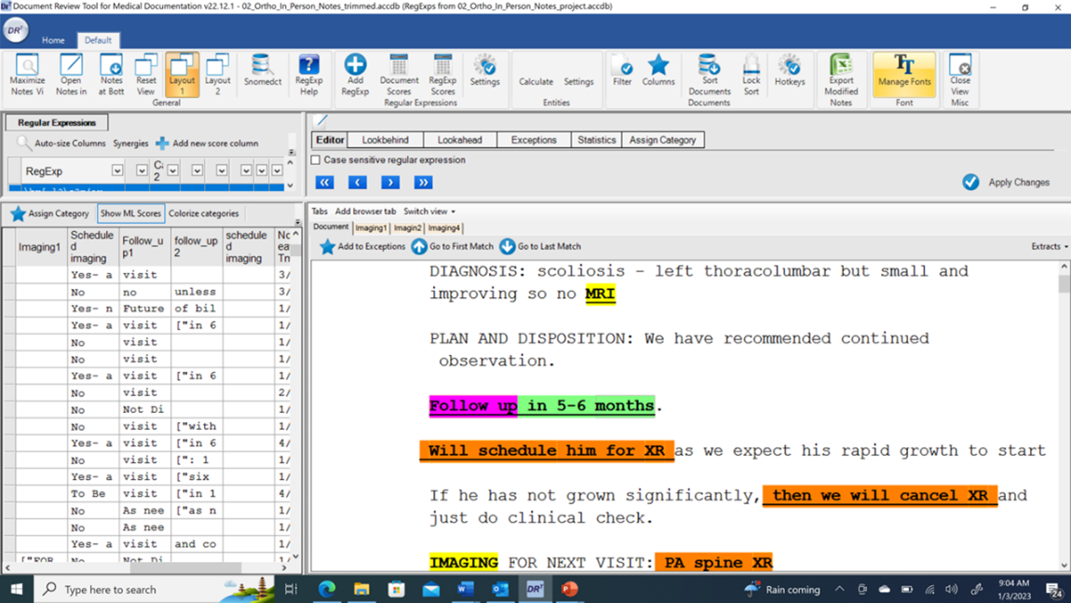Open the notification center in the taskbar
The width and height of the screenshot is (1071, 603).
point(1053,589)
